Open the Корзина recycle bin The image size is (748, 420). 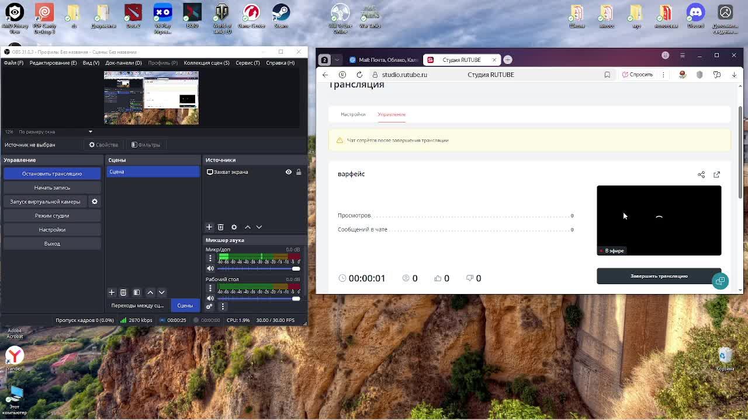[x=725, y=358]
